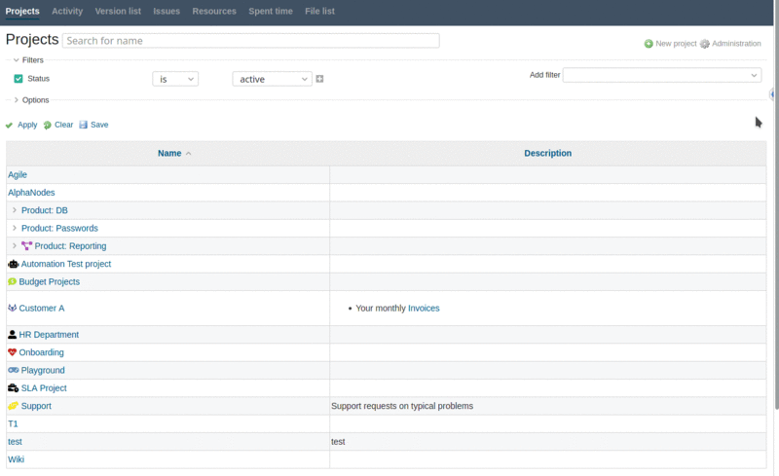This screenshot has width=779, height=476.
Task: Click the green New project plus icon
Action: 649,44
